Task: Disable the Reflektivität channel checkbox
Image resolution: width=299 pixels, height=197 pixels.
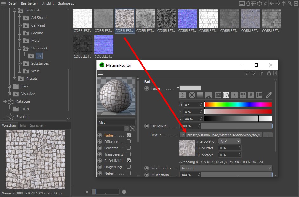Action: pyautogui.click(x=129, y=161)
